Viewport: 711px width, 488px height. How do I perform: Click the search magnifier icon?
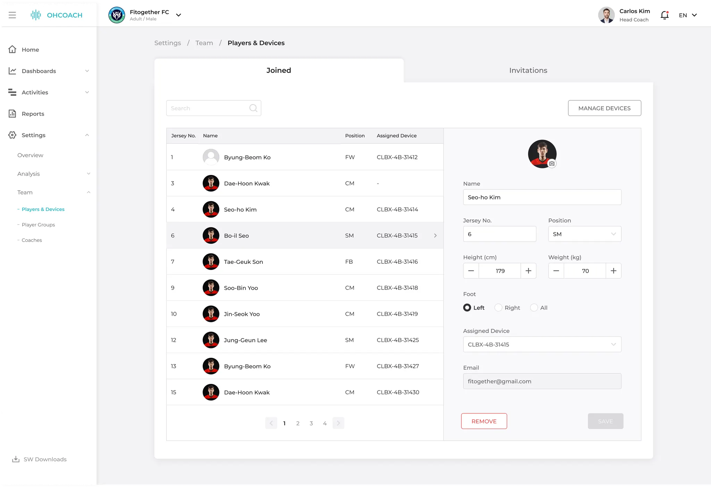point(253,108)
